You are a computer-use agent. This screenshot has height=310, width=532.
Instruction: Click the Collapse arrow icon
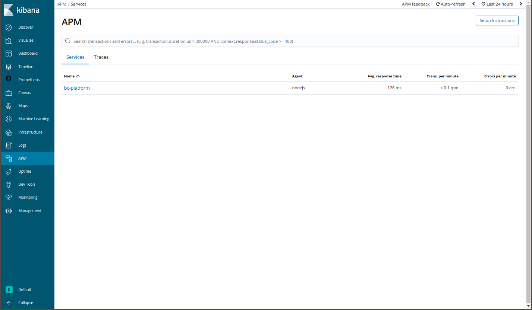(x=9, y=303)
